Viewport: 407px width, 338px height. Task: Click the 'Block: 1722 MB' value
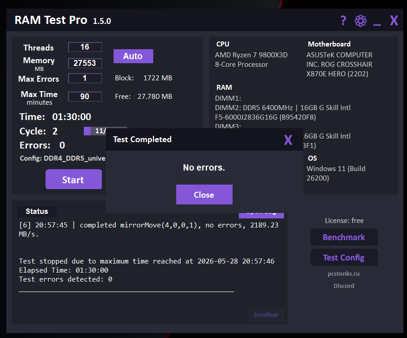[143, 78]
